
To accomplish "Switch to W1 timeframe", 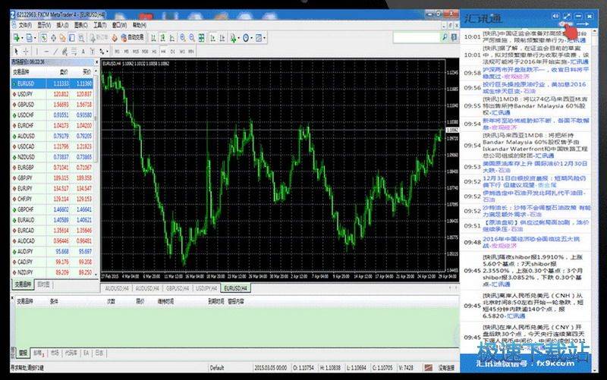I will [x=182, y=52].
